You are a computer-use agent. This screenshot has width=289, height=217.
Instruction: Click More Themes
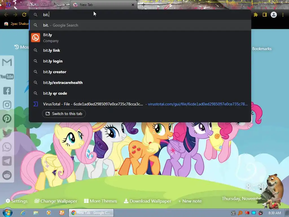coord(100,201)
